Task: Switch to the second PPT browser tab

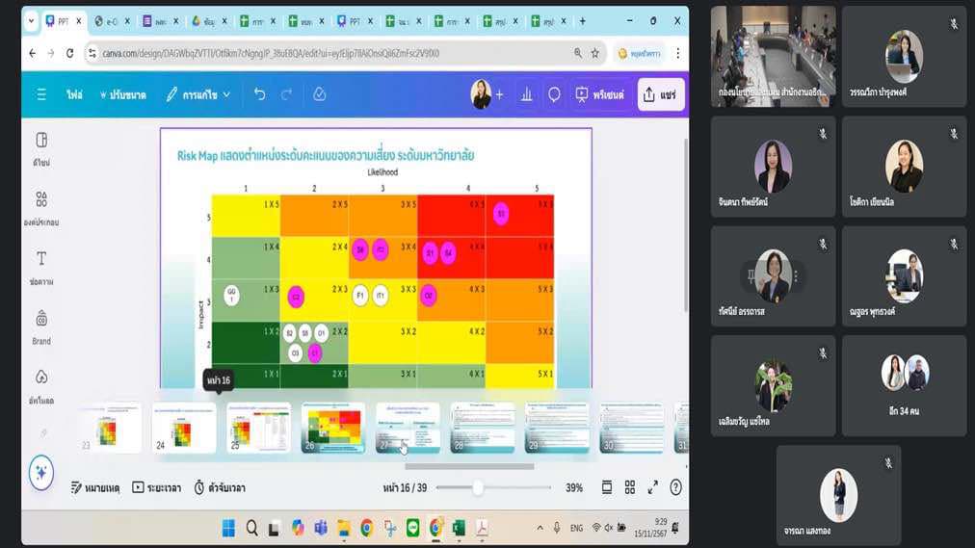Action: (x=354, y=20)
